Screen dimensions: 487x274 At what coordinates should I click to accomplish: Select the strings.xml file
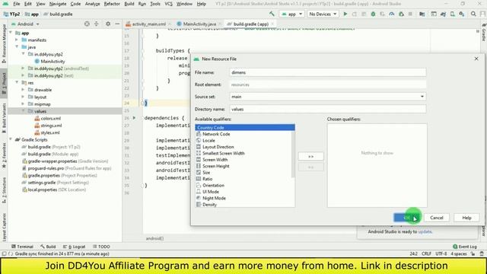(48, 125)
